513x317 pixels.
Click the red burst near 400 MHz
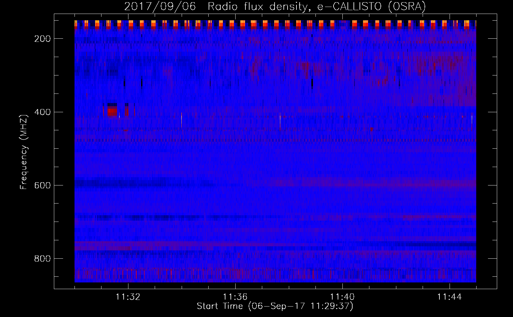click(112, 112)
